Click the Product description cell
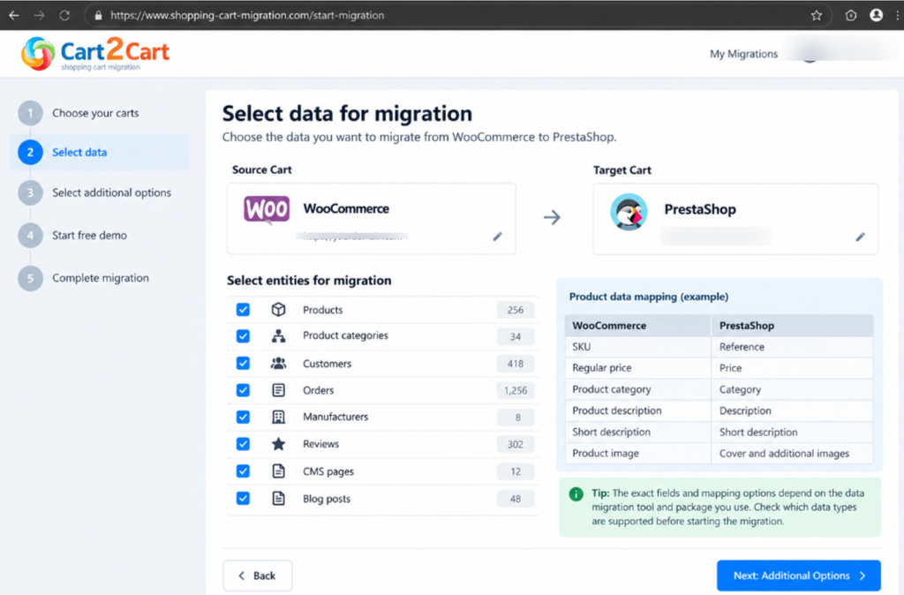The image size is (904, 595). click(x=637, y=410)
